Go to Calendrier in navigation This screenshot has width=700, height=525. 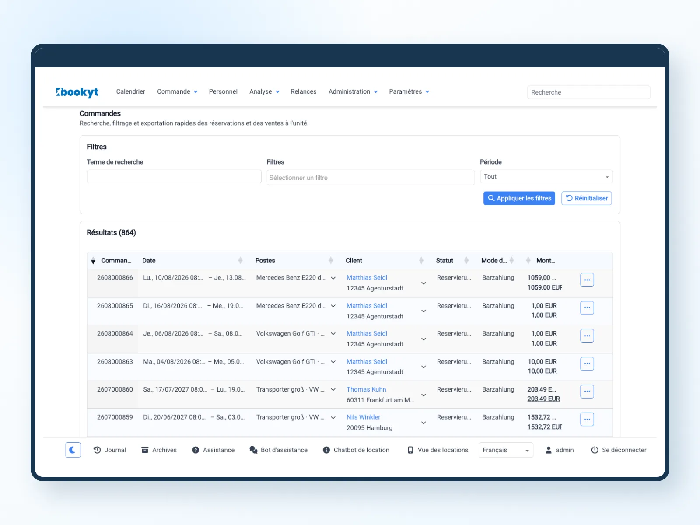point(130,91)
